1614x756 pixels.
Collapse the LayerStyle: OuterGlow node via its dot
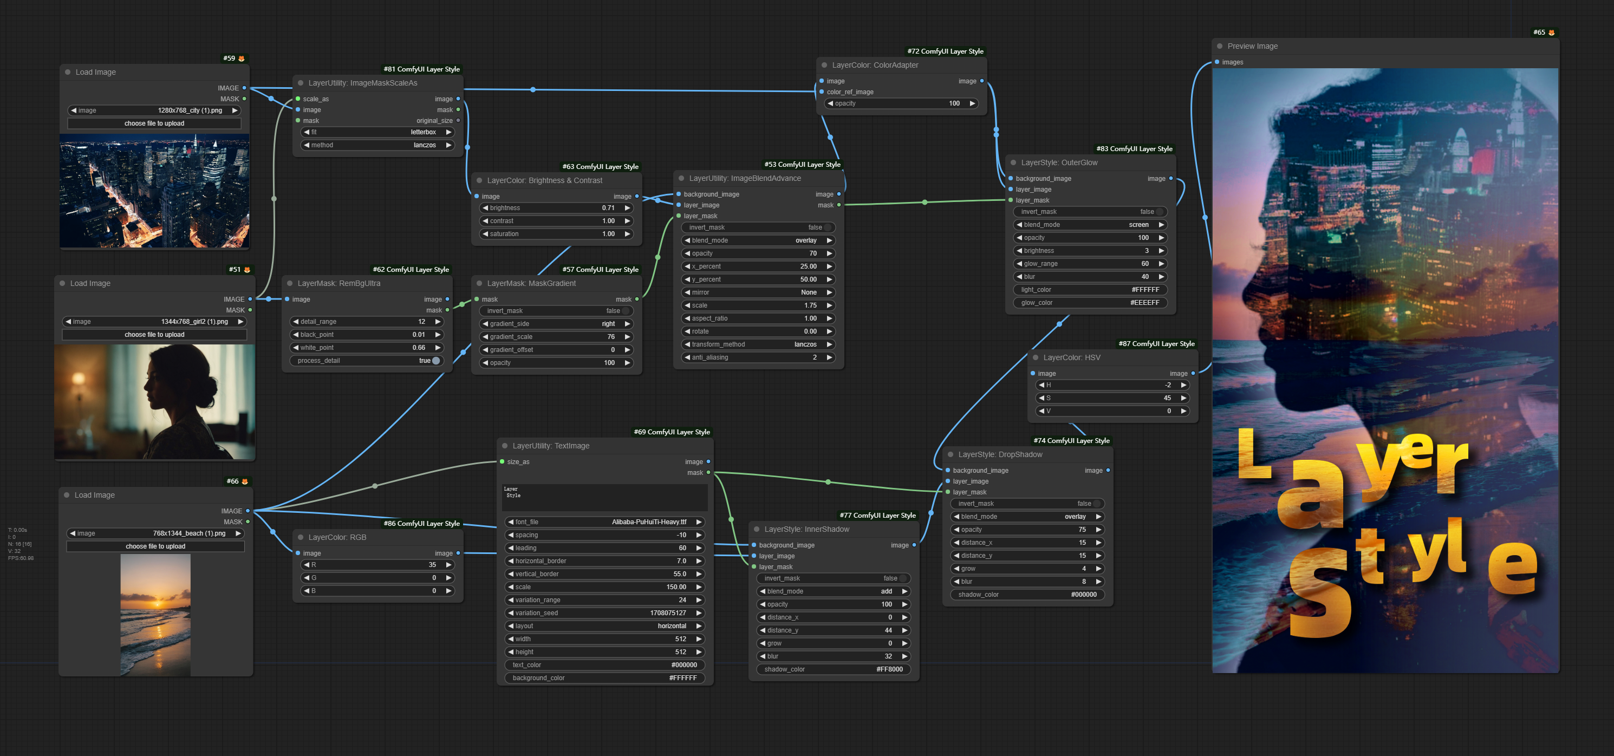click(x=1013, y=163)
